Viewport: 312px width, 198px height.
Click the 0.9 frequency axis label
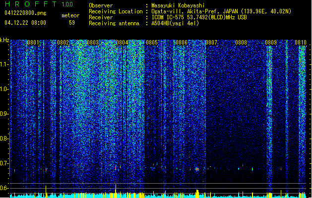(4, 114)
